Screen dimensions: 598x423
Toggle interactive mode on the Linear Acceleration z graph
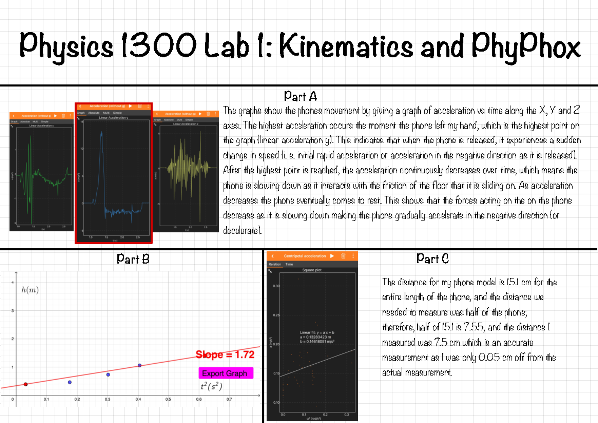click(x=155, y=124)
